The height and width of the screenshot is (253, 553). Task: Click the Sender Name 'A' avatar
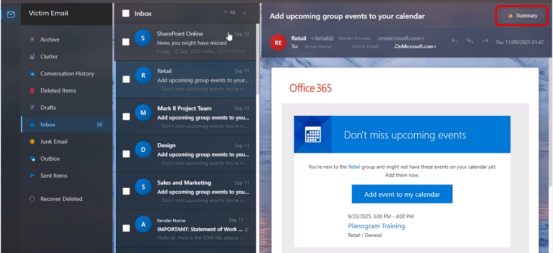click(x=143, y=224)
